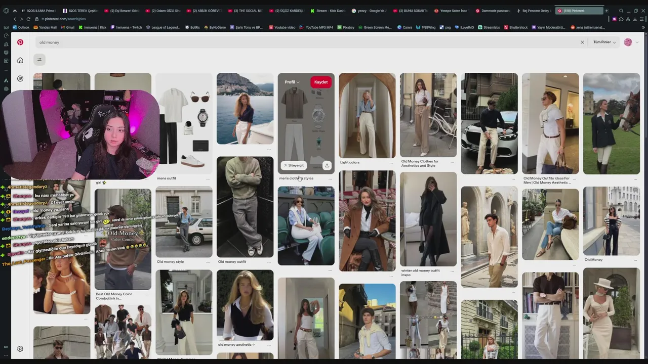Image resolution: width=648 pixels, height=364 pixels.
Task: Go back in browser history
Action: [x=15, y=19]
